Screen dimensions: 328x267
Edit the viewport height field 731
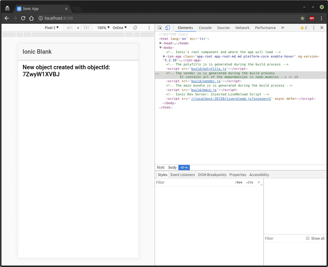click(x=86, y=28)
